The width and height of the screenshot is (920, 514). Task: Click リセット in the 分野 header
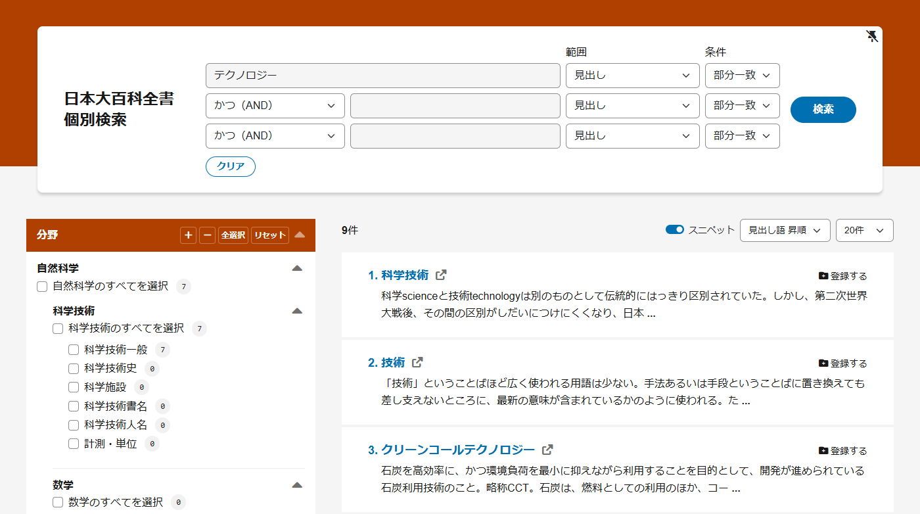[270, 235]
